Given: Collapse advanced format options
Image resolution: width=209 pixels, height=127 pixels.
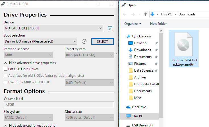Looking at the screenshot, I should coord(30,125).
